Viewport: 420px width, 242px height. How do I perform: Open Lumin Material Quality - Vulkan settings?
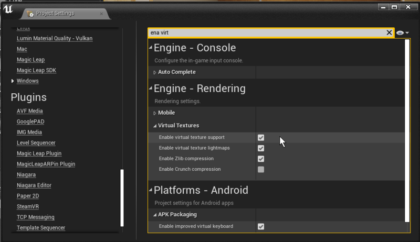click(55, 38)
